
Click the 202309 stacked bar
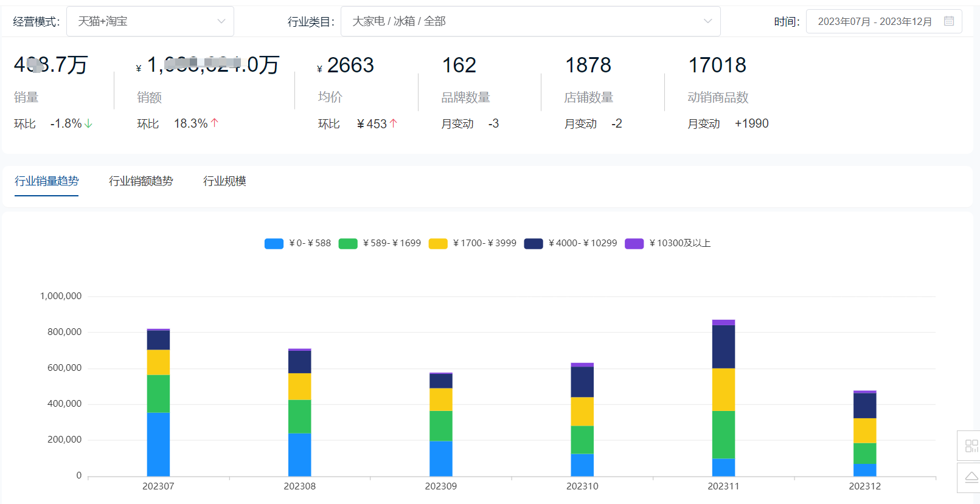click(441, 424)
